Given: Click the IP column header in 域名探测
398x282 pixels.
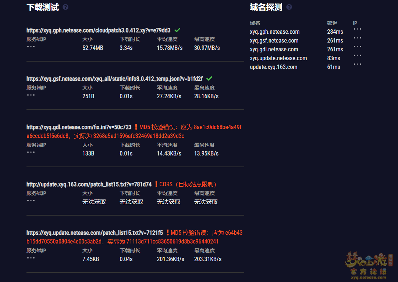Looking at the screenshot, I should pyautogui.click(x=355, y=23).
